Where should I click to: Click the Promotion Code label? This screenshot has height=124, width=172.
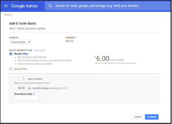tap(23, 94)
